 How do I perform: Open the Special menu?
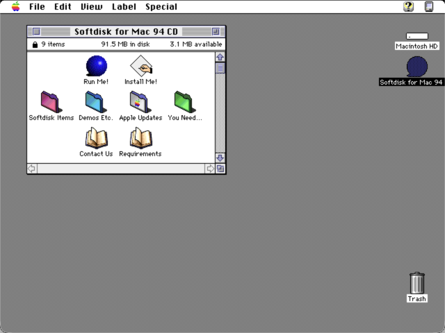coord(161,6)
